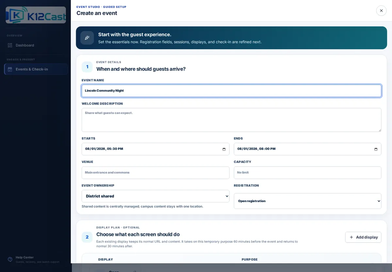
Task: Open the calendar picker in the Starts field
Action: point(224,149)
